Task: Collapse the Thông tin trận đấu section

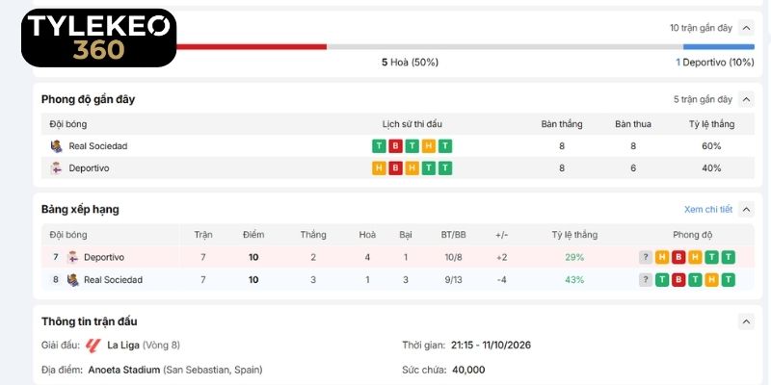Action: 746,321
